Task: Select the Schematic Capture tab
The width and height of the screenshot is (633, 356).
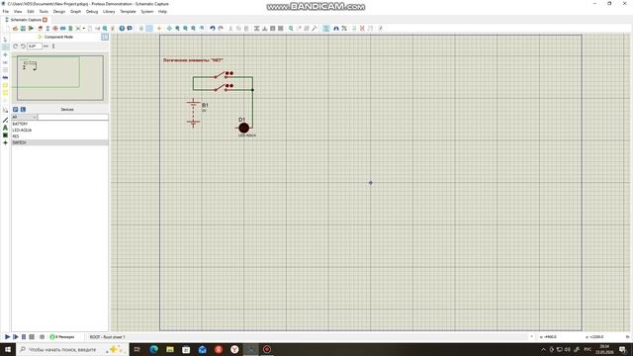Action: pos(26,20)
